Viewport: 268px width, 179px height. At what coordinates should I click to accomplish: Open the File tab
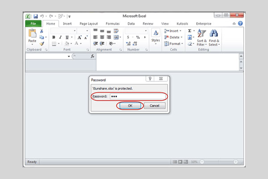click(33, 24)
